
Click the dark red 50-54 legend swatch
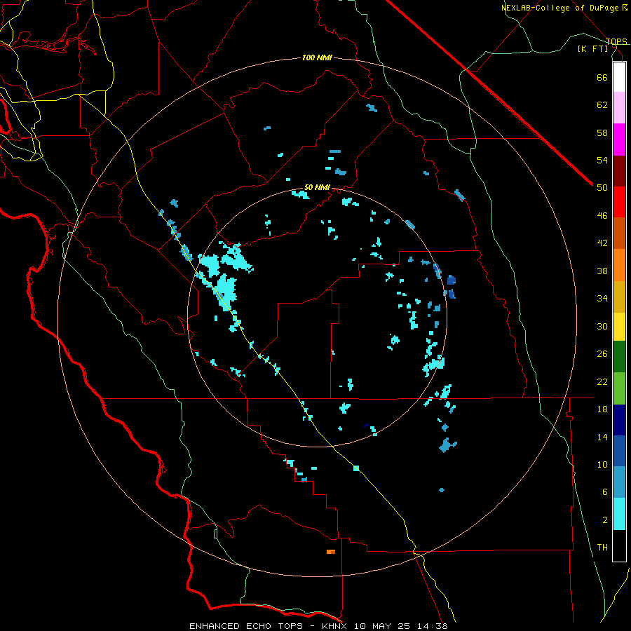tap(619, 171)
